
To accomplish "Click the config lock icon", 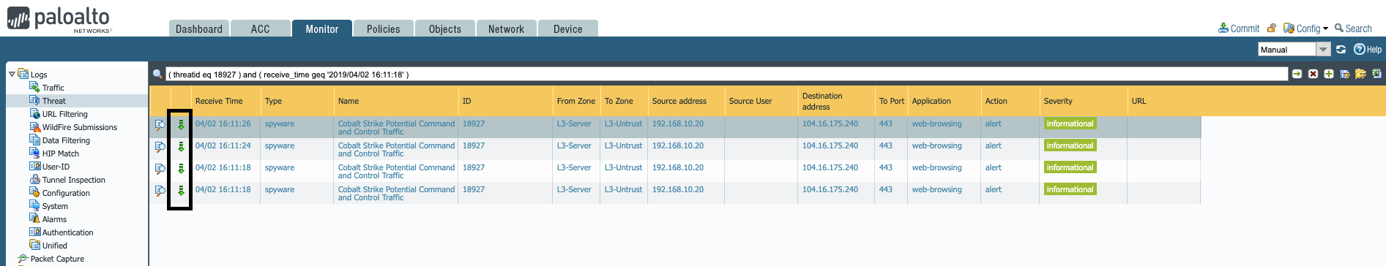I will (1272, 28).
